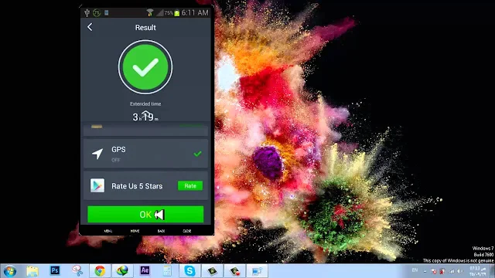
Task: Open Google Chrome from the taskbar
Action: pyautogui.click(x=100, y=271)
